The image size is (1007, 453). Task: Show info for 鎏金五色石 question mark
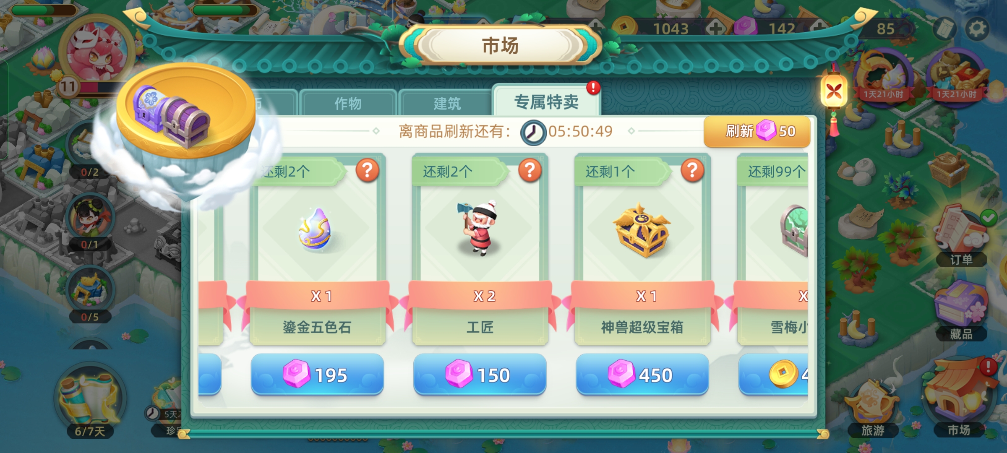click(x=368, y=170)
